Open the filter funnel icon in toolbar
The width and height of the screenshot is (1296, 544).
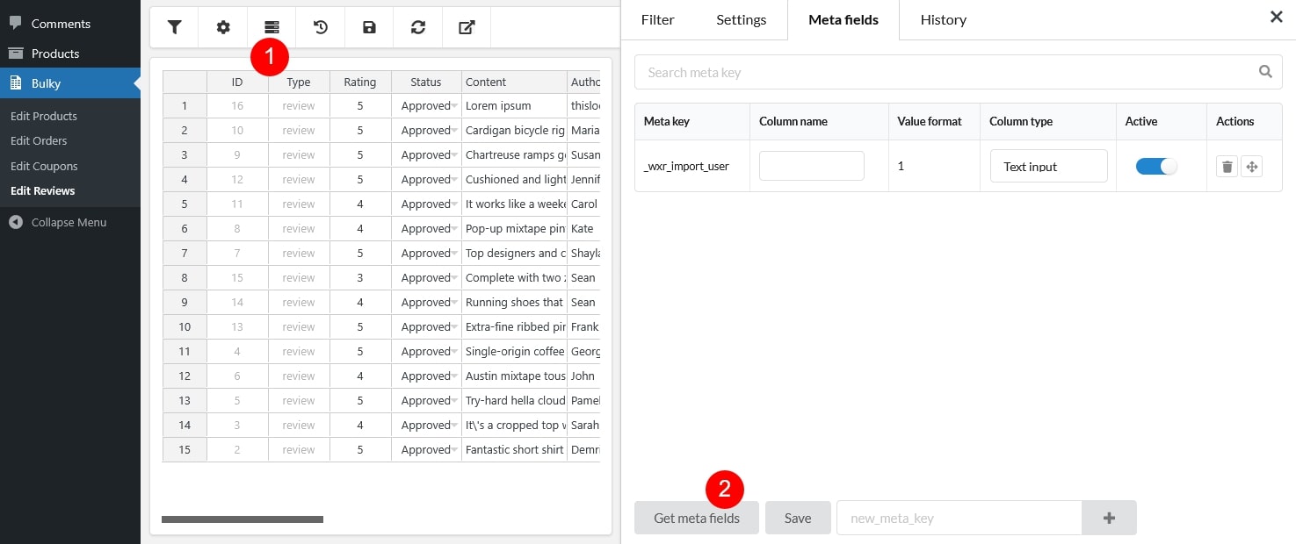pyautogui.click(x=175, y=27)
